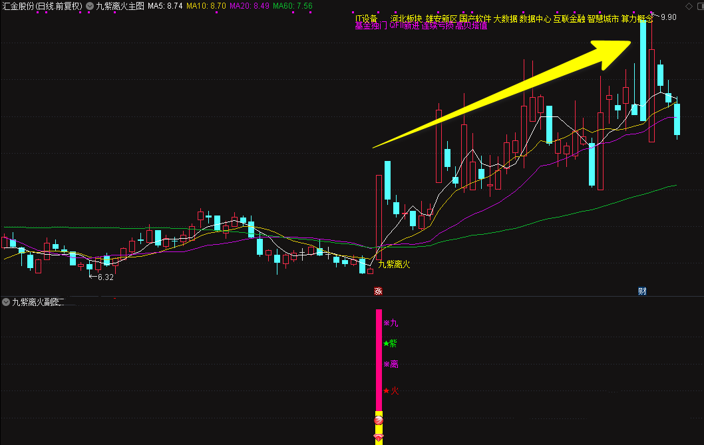Image resolution: width=704 pixels, height=445 pixels.
Task: Select the MA5 moving average label
Action: (x=165, y=6)
